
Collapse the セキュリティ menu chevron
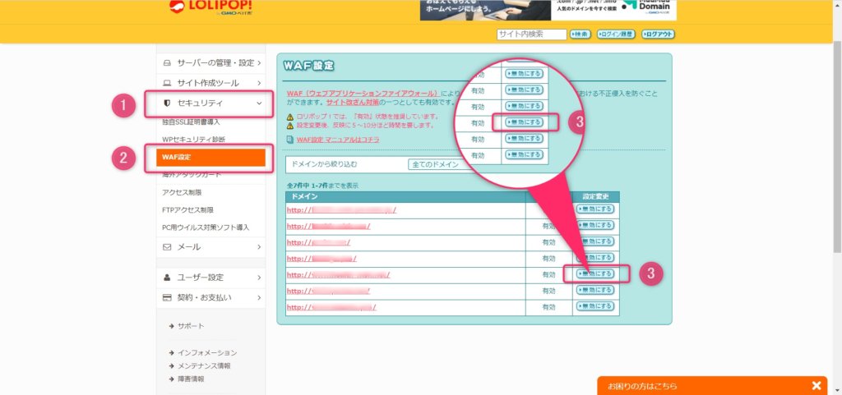click(x=259, y=103)
